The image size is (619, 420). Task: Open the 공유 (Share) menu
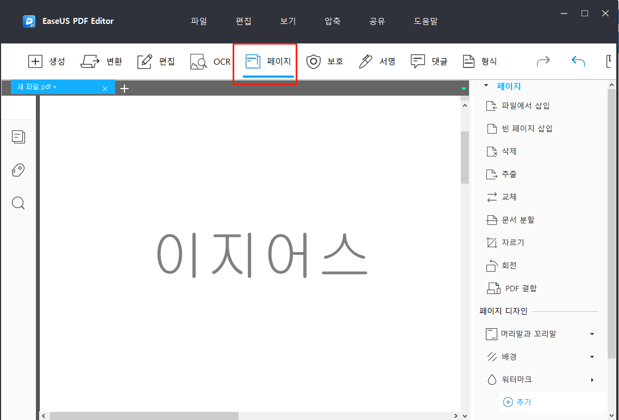click(x=377, y=21)
